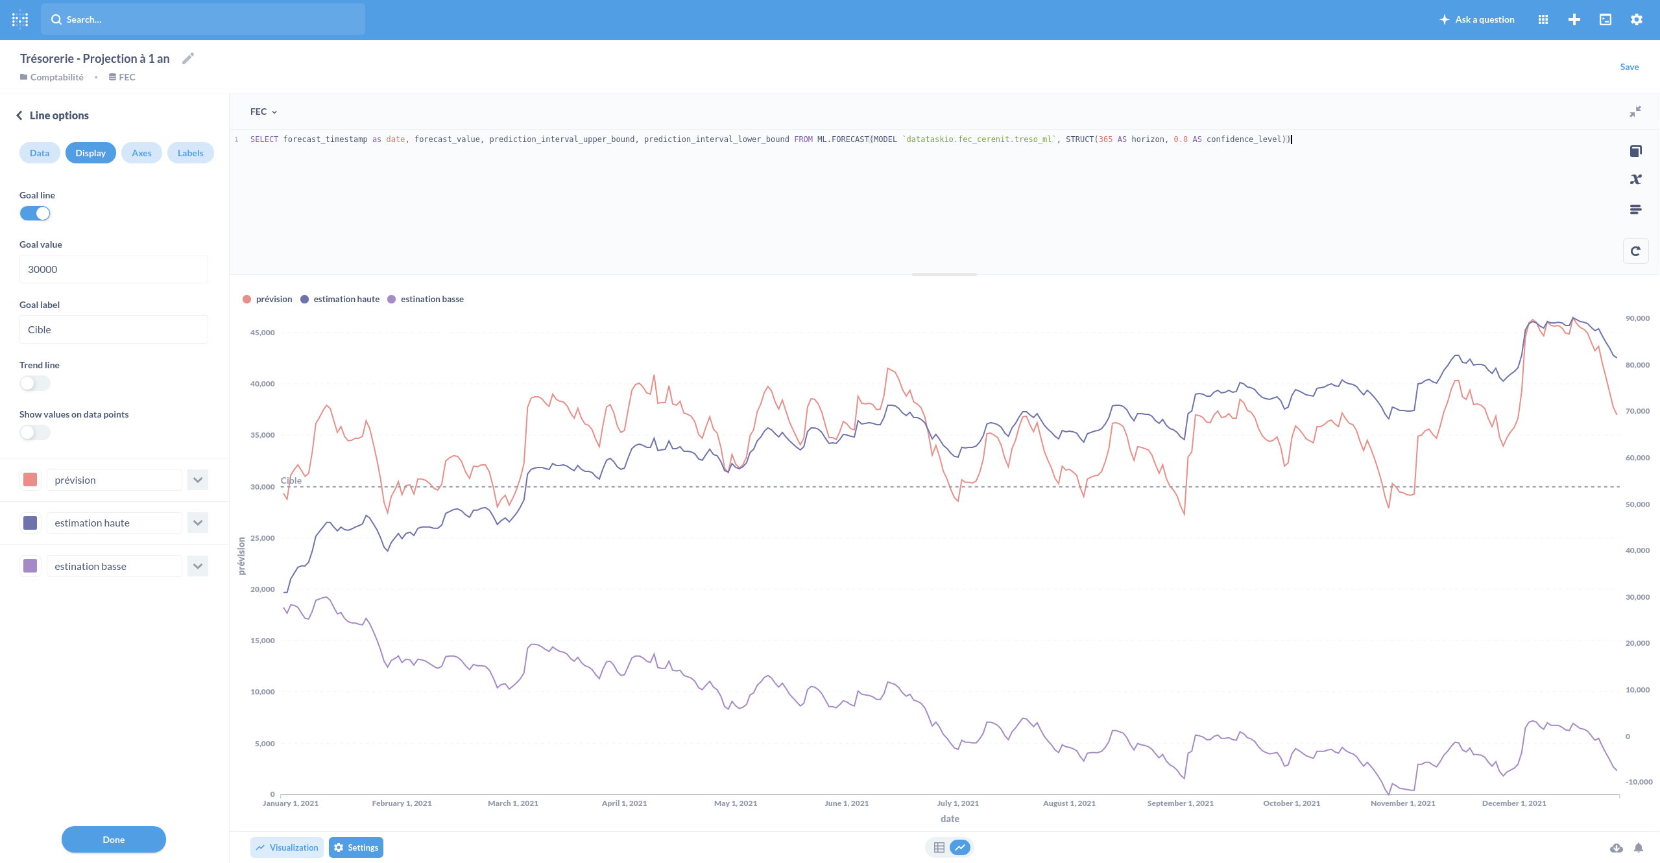Disable the Goal line toggle
This screenshot has width=1660, height=863.
[x=35, y=213]
